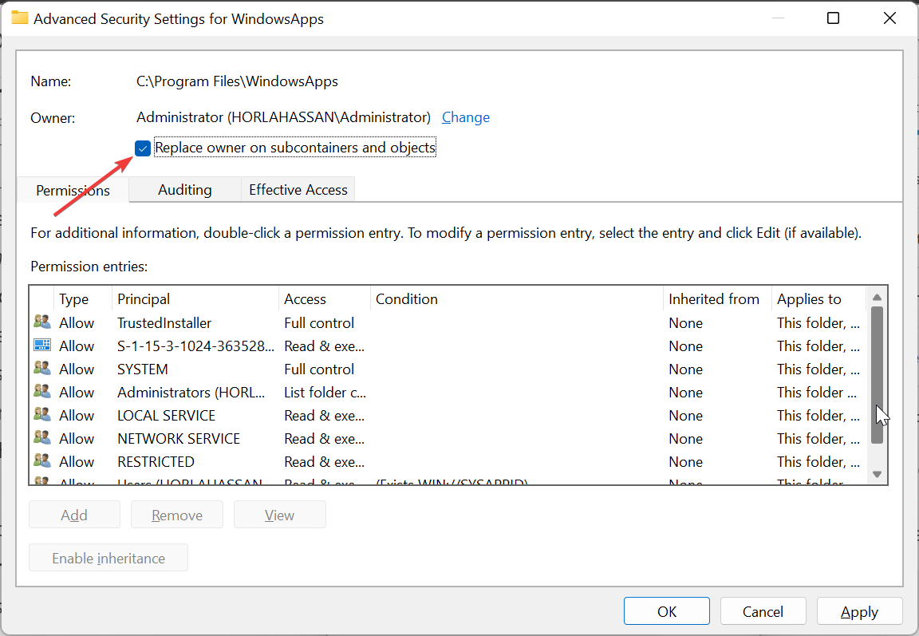Click the RESTRICTED entry's group icon
The height and width of the screenshot is (636, 919).
click(x=41, y=461)
